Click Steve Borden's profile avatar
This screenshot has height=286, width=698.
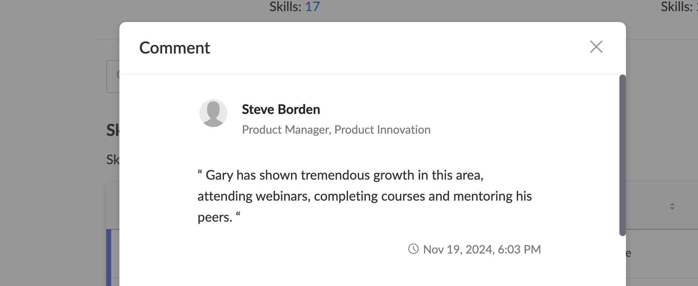click(213, 113)
